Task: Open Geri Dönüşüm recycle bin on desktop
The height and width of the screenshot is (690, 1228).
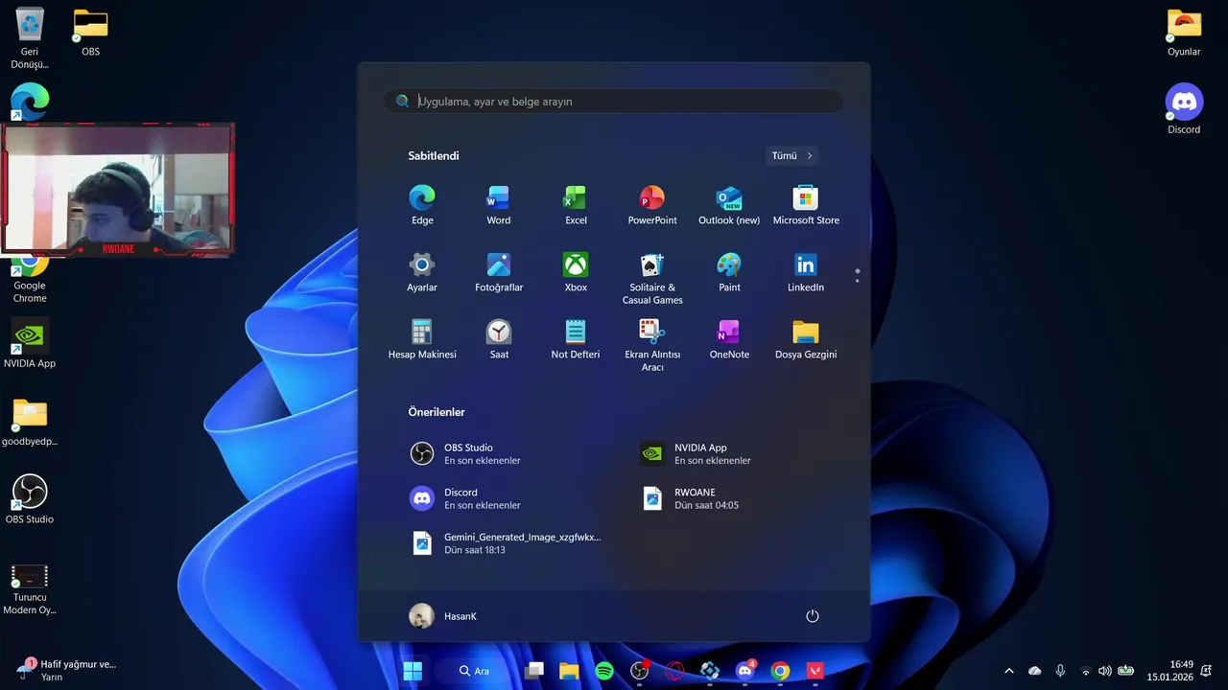Action: [30, 38]
